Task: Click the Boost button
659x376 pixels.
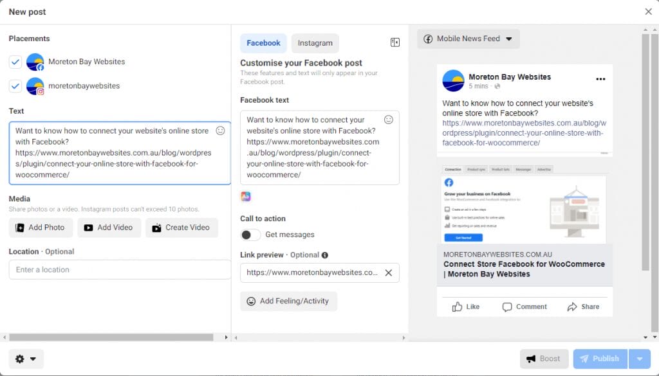Action: point(544,359)
